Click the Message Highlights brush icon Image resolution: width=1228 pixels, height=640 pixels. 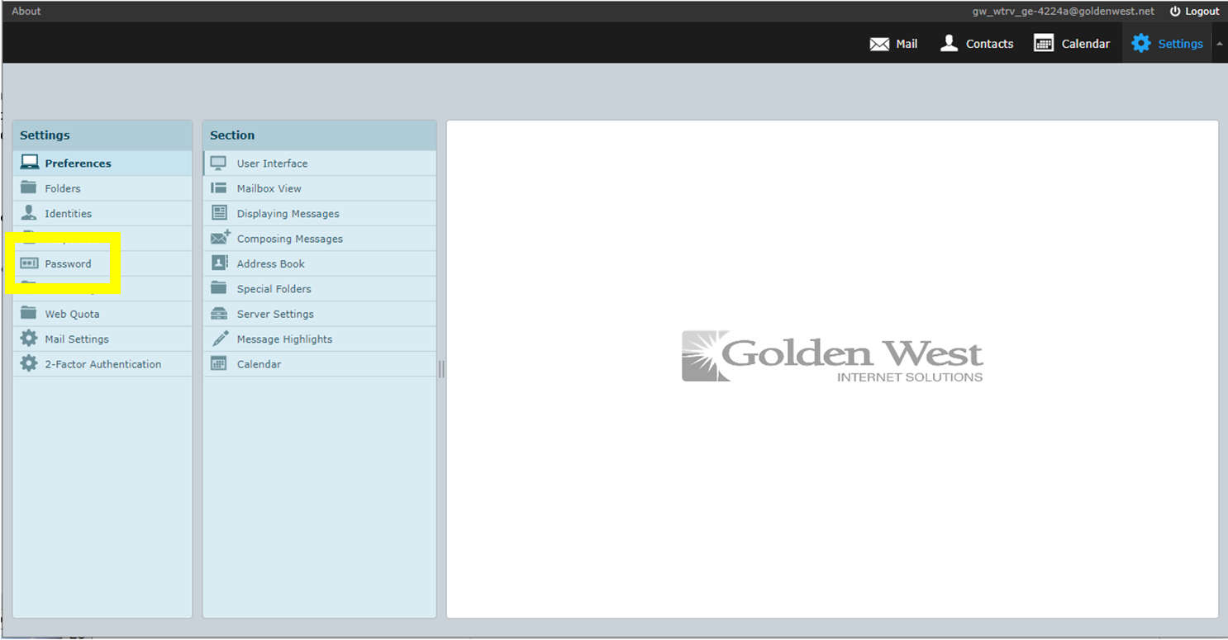[x=218, y=339]
